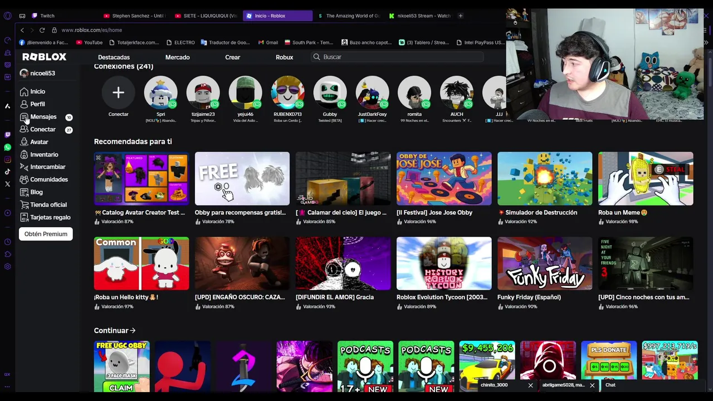Open Tarjetas regalo in the sidebar
713x401 pixels.
[45, 217]
